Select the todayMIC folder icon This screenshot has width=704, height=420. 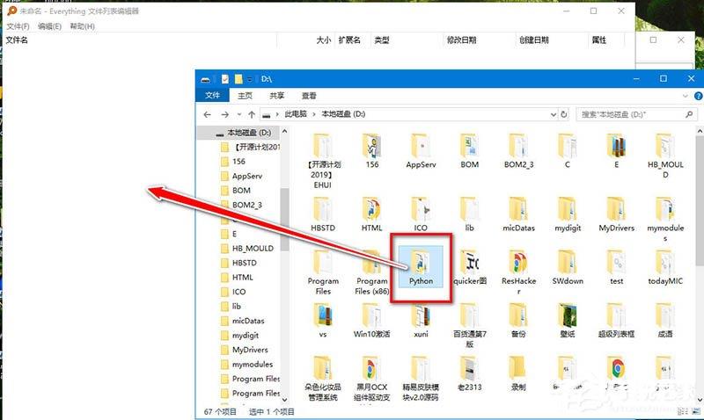point(665,262)
